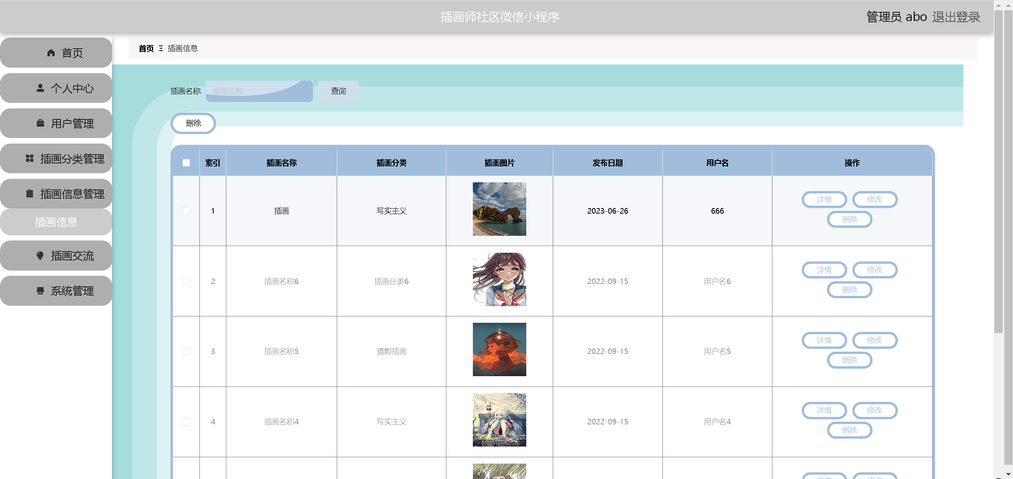1013x479 pixels.
Task: Check the box for row 插画名称4
Action: [x=186, y=422]
